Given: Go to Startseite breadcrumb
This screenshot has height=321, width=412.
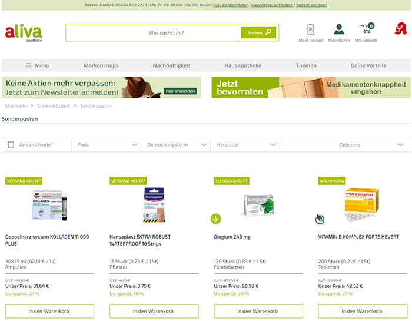Looking at the screenshot, I should [x=16, y=106].
